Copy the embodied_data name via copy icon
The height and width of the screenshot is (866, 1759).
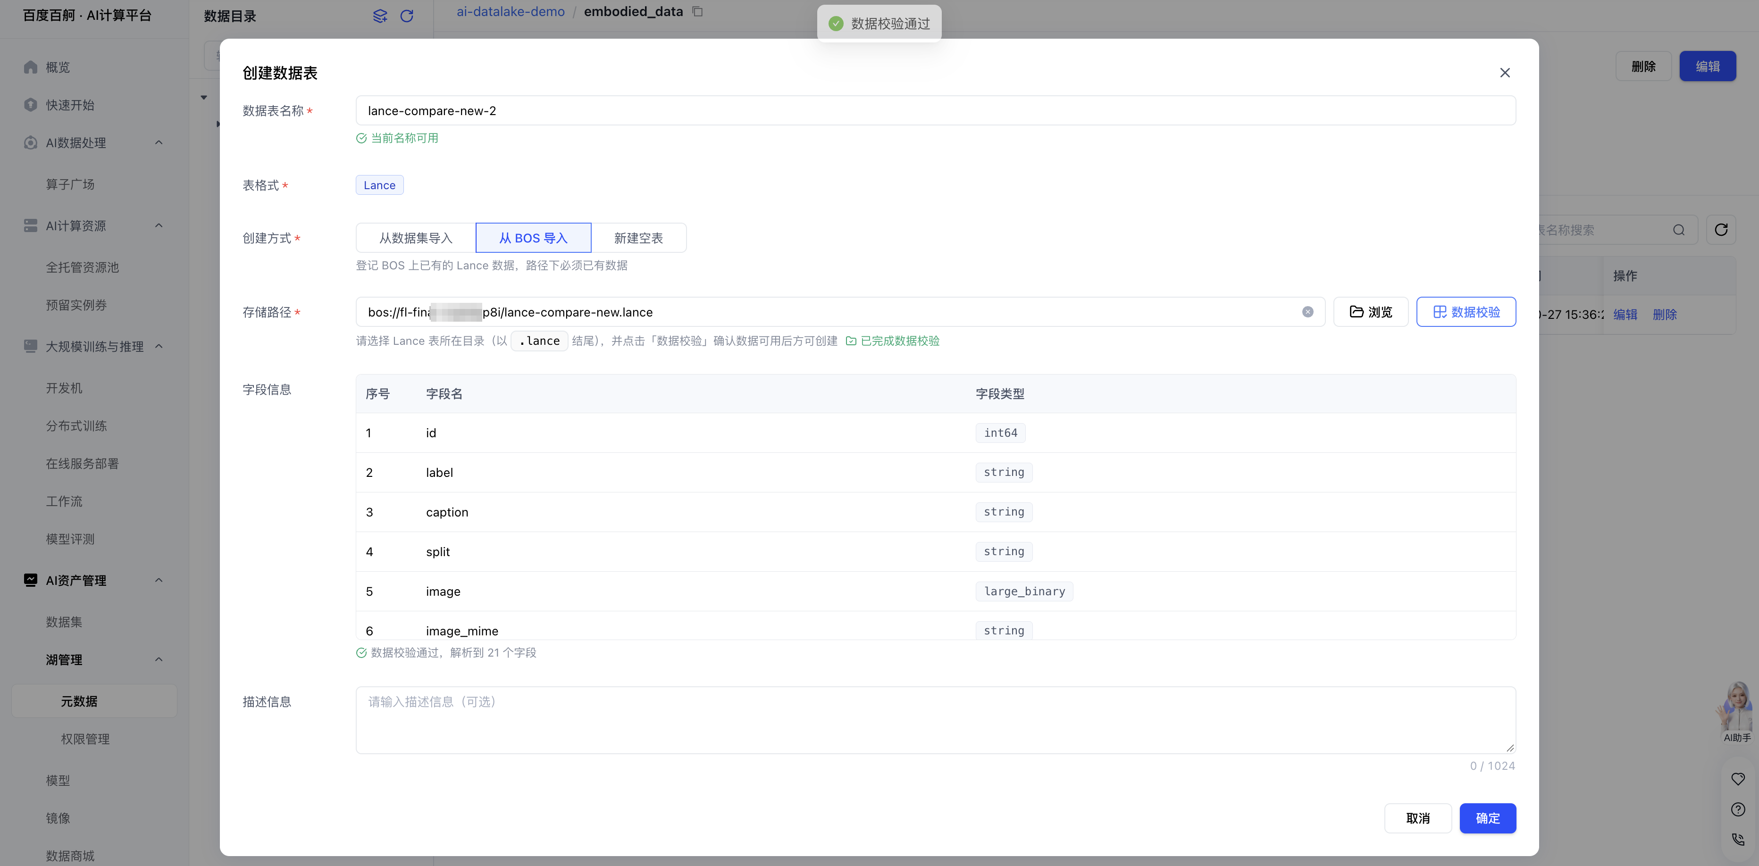pos(697,12)
